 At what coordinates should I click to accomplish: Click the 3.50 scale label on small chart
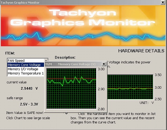(158, 75)
